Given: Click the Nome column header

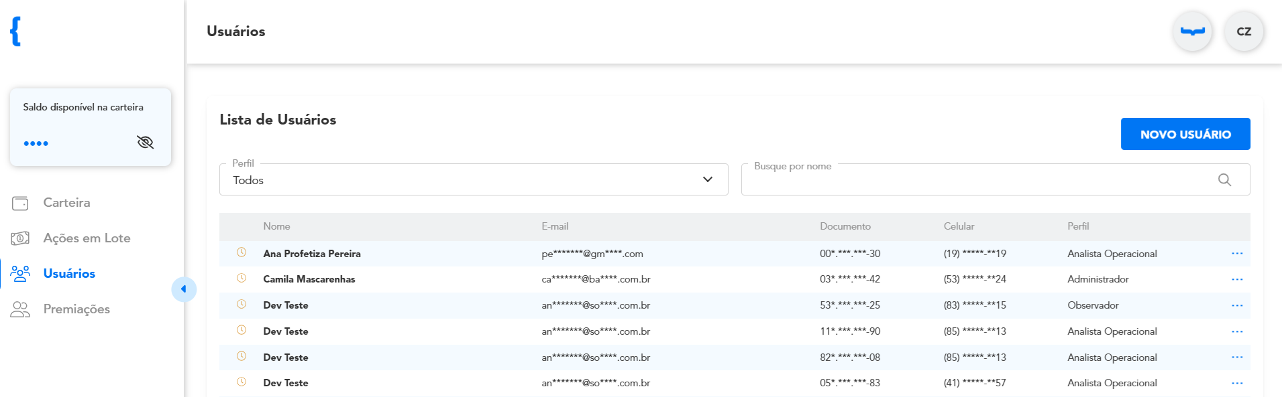Looking at the screenshot, I should 276,226.
